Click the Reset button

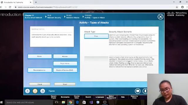(x=65, y=84)
